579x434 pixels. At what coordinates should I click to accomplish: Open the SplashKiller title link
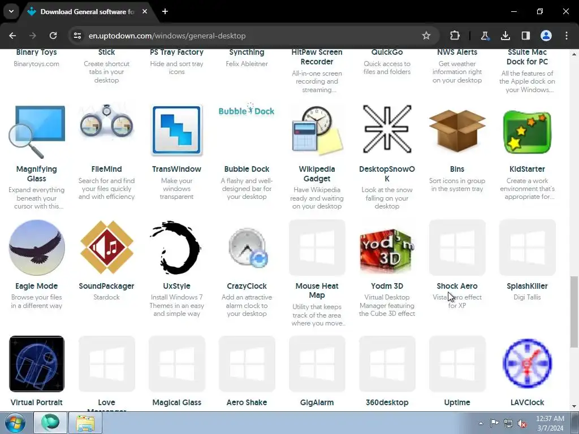click(527, 286)
